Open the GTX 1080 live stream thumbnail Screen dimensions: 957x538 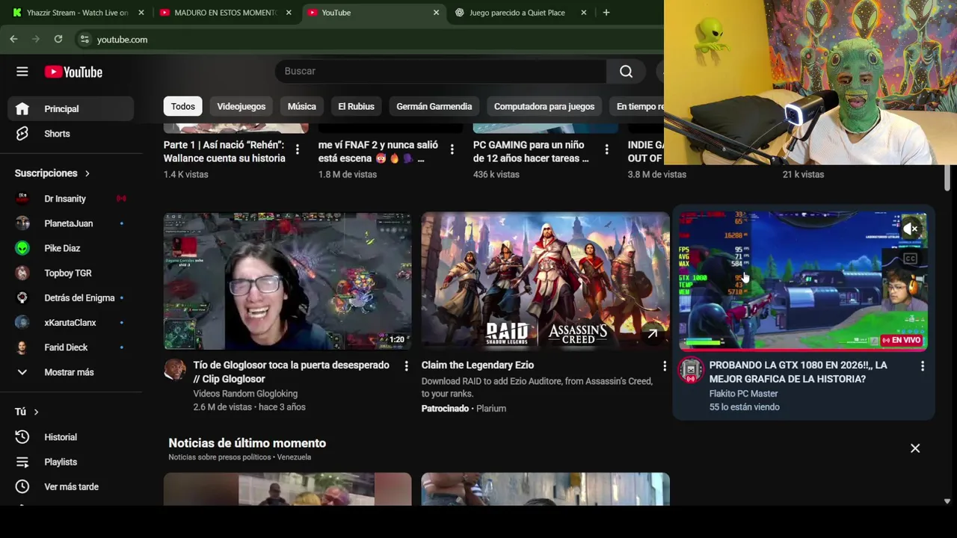point(803,281)
